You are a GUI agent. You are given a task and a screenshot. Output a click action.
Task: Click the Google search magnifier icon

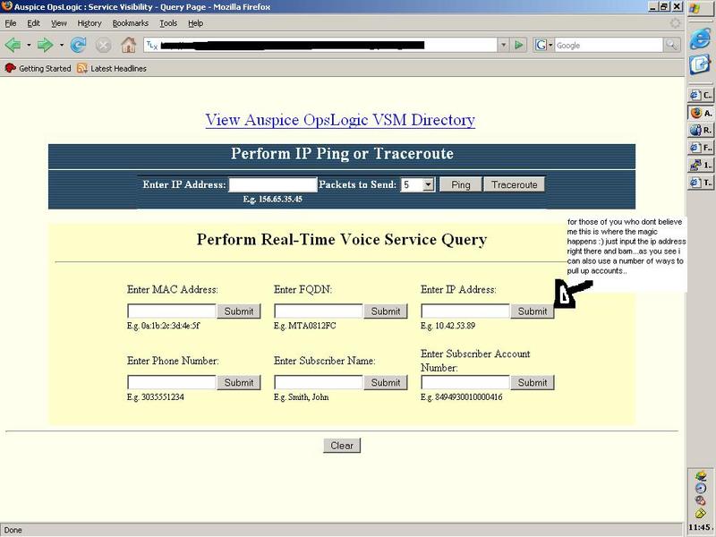tap(671, 45)
